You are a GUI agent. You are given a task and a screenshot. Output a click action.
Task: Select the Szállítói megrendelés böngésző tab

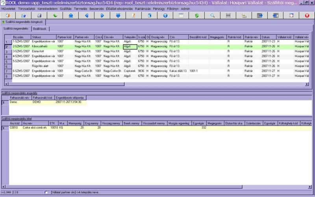(x=24, y=22)
